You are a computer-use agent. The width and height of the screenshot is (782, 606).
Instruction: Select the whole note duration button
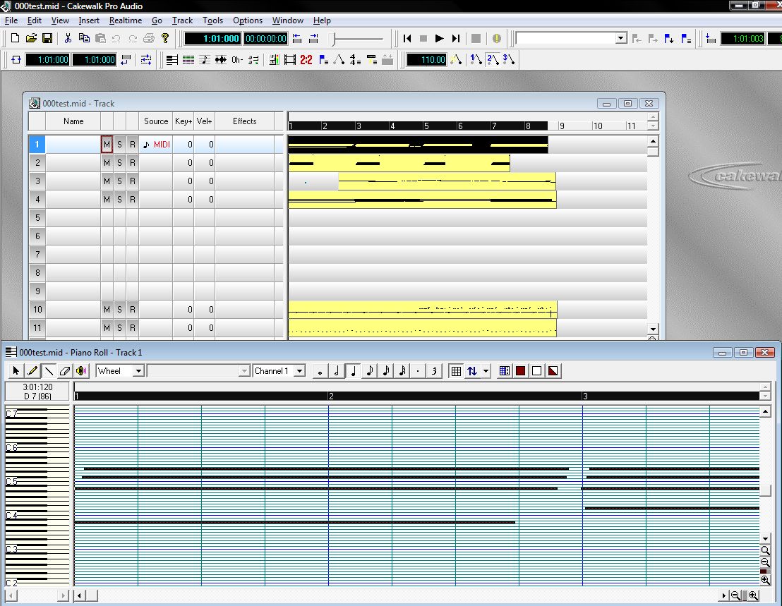(320, 371)
